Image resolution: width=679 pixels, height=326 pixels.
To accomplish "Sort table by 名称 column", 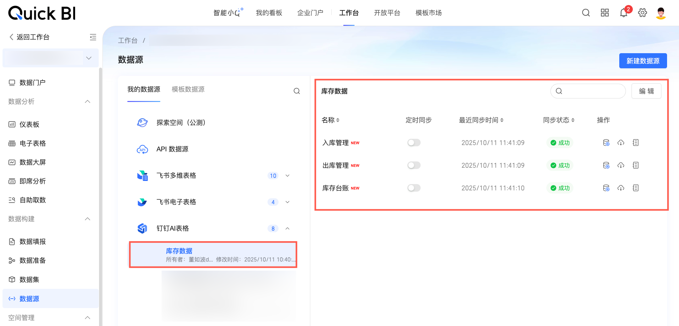I will pyautogui.click(x=338, y=120).
